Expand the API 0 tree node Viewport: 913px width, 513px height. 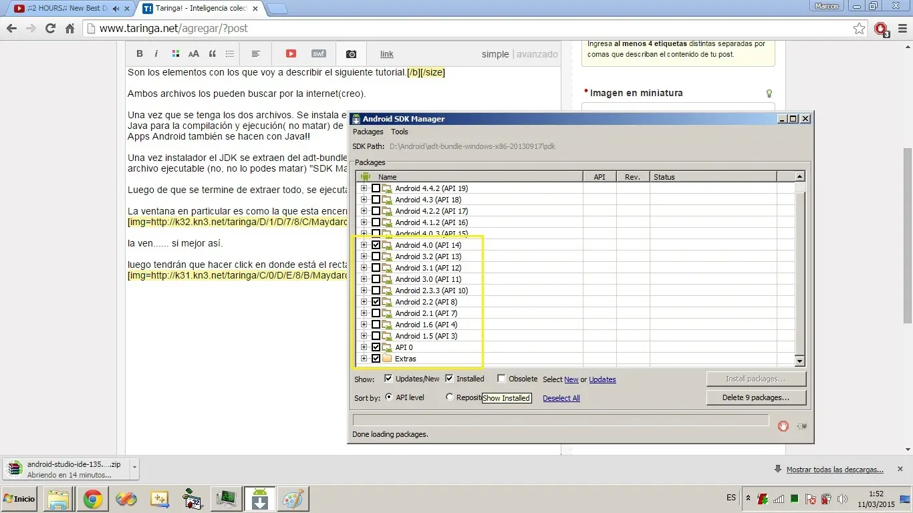click(364, 347)
